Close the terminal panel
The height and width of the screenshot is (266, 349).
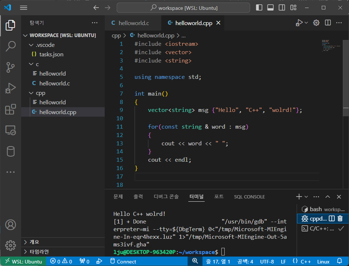pyautogui.click(x=339, y=197)
